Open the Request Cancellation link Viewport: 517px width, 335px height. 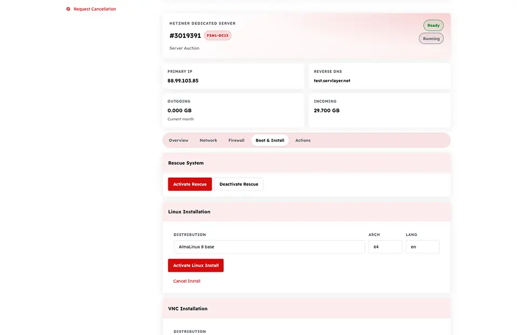pyautogui.click(x=94, y=9)
